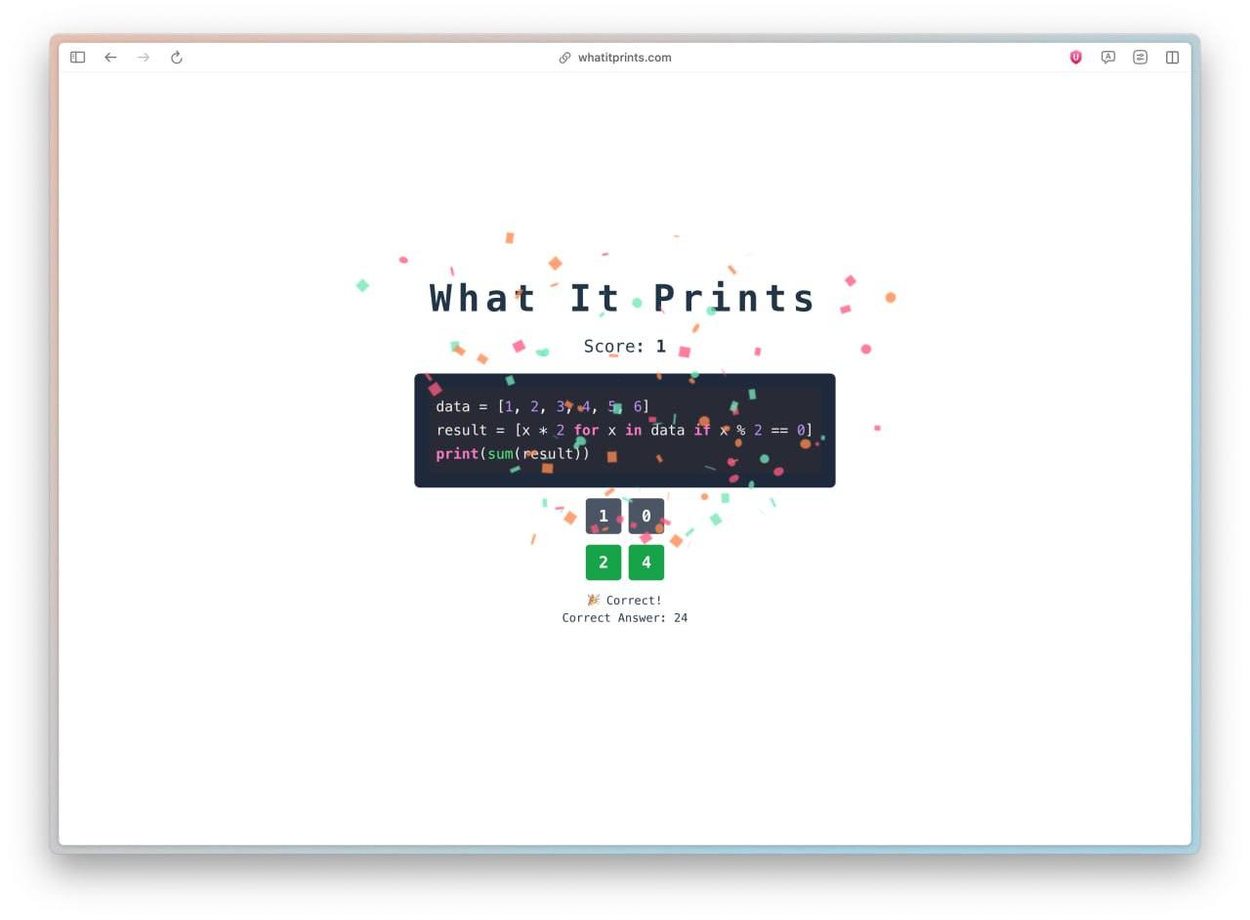
Task: Toggle the browser sidebar icon
Action: [78, 58]
